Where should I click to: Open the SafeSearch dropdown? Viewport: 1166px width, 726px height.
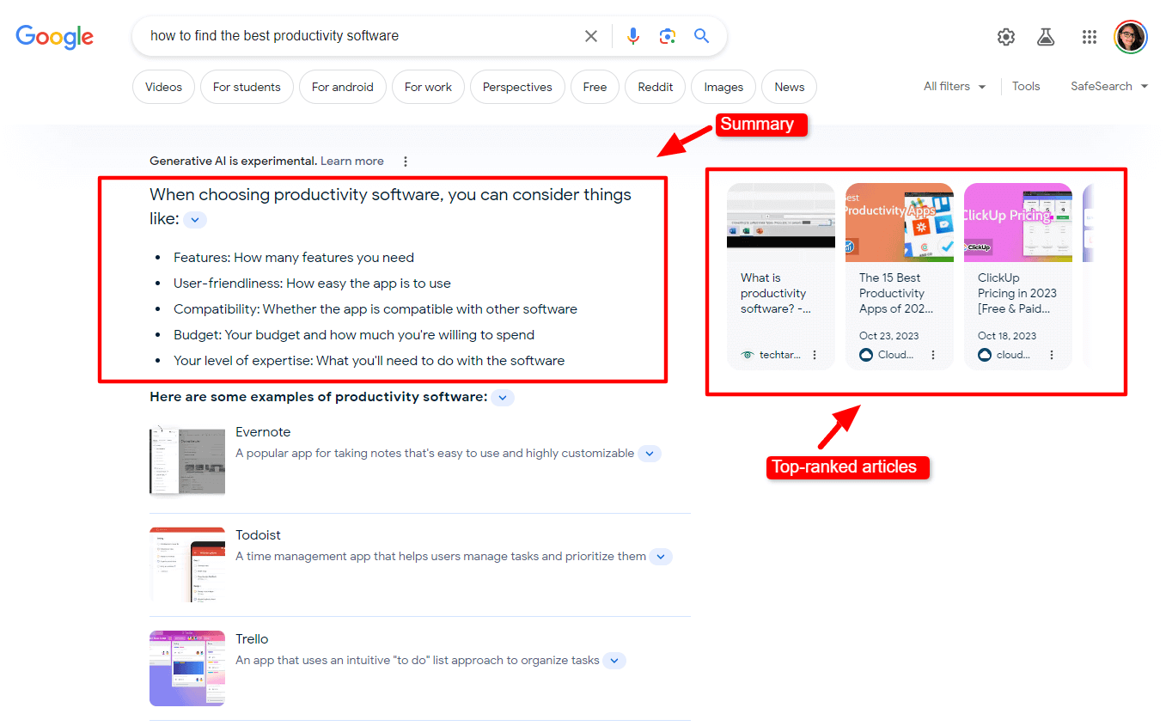click(x=1109, y=86)
